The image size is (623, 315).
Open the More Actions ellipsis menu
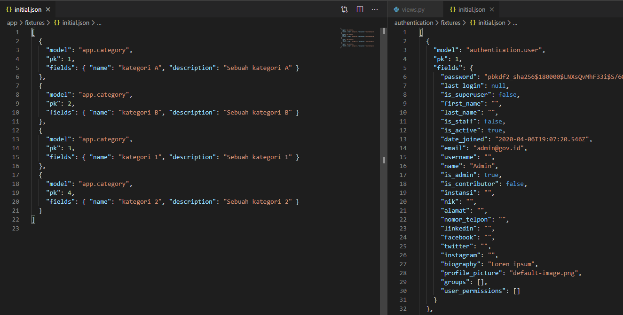pos(375,9)
